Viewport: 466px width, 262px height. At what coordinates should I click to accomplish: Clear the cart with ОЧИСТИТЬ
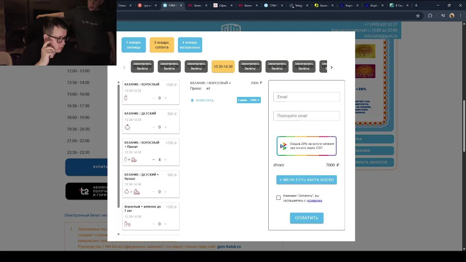pyautogui.click(x=202, y=100)
